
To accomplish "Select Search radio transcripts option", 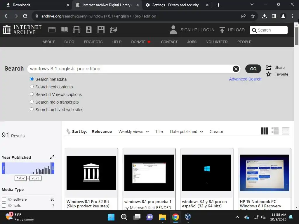I will coord(32,102).
